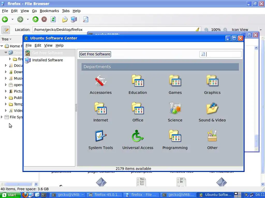Open the Graphics department

[212, 85]
